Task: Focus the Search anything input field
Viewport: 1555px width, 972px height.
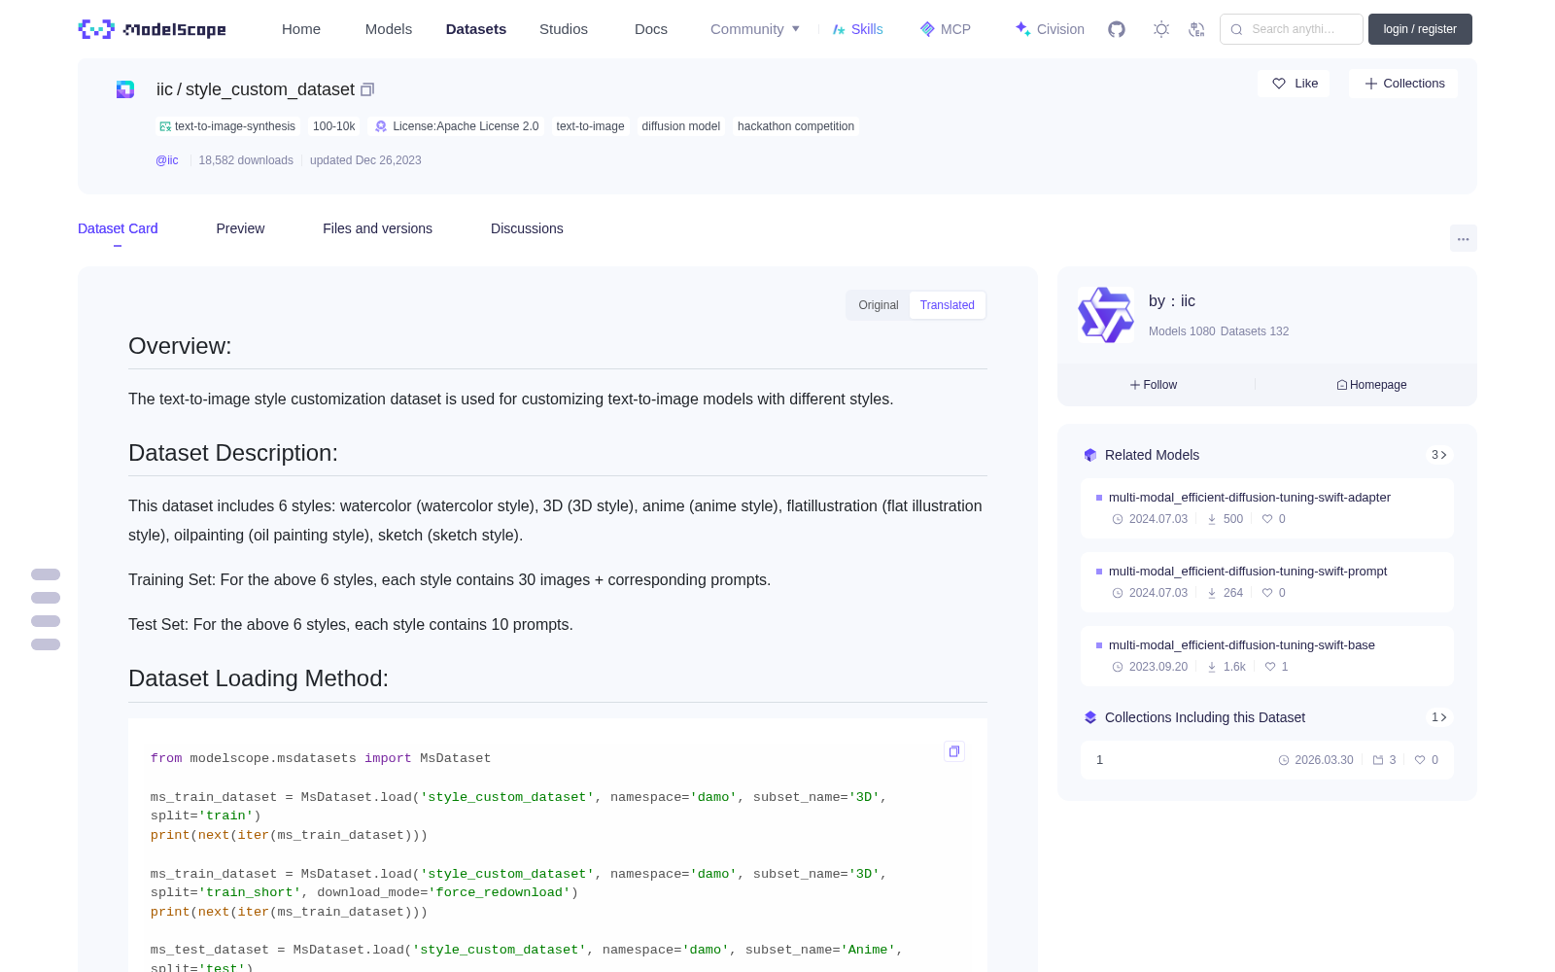Action: point(1292,29)
